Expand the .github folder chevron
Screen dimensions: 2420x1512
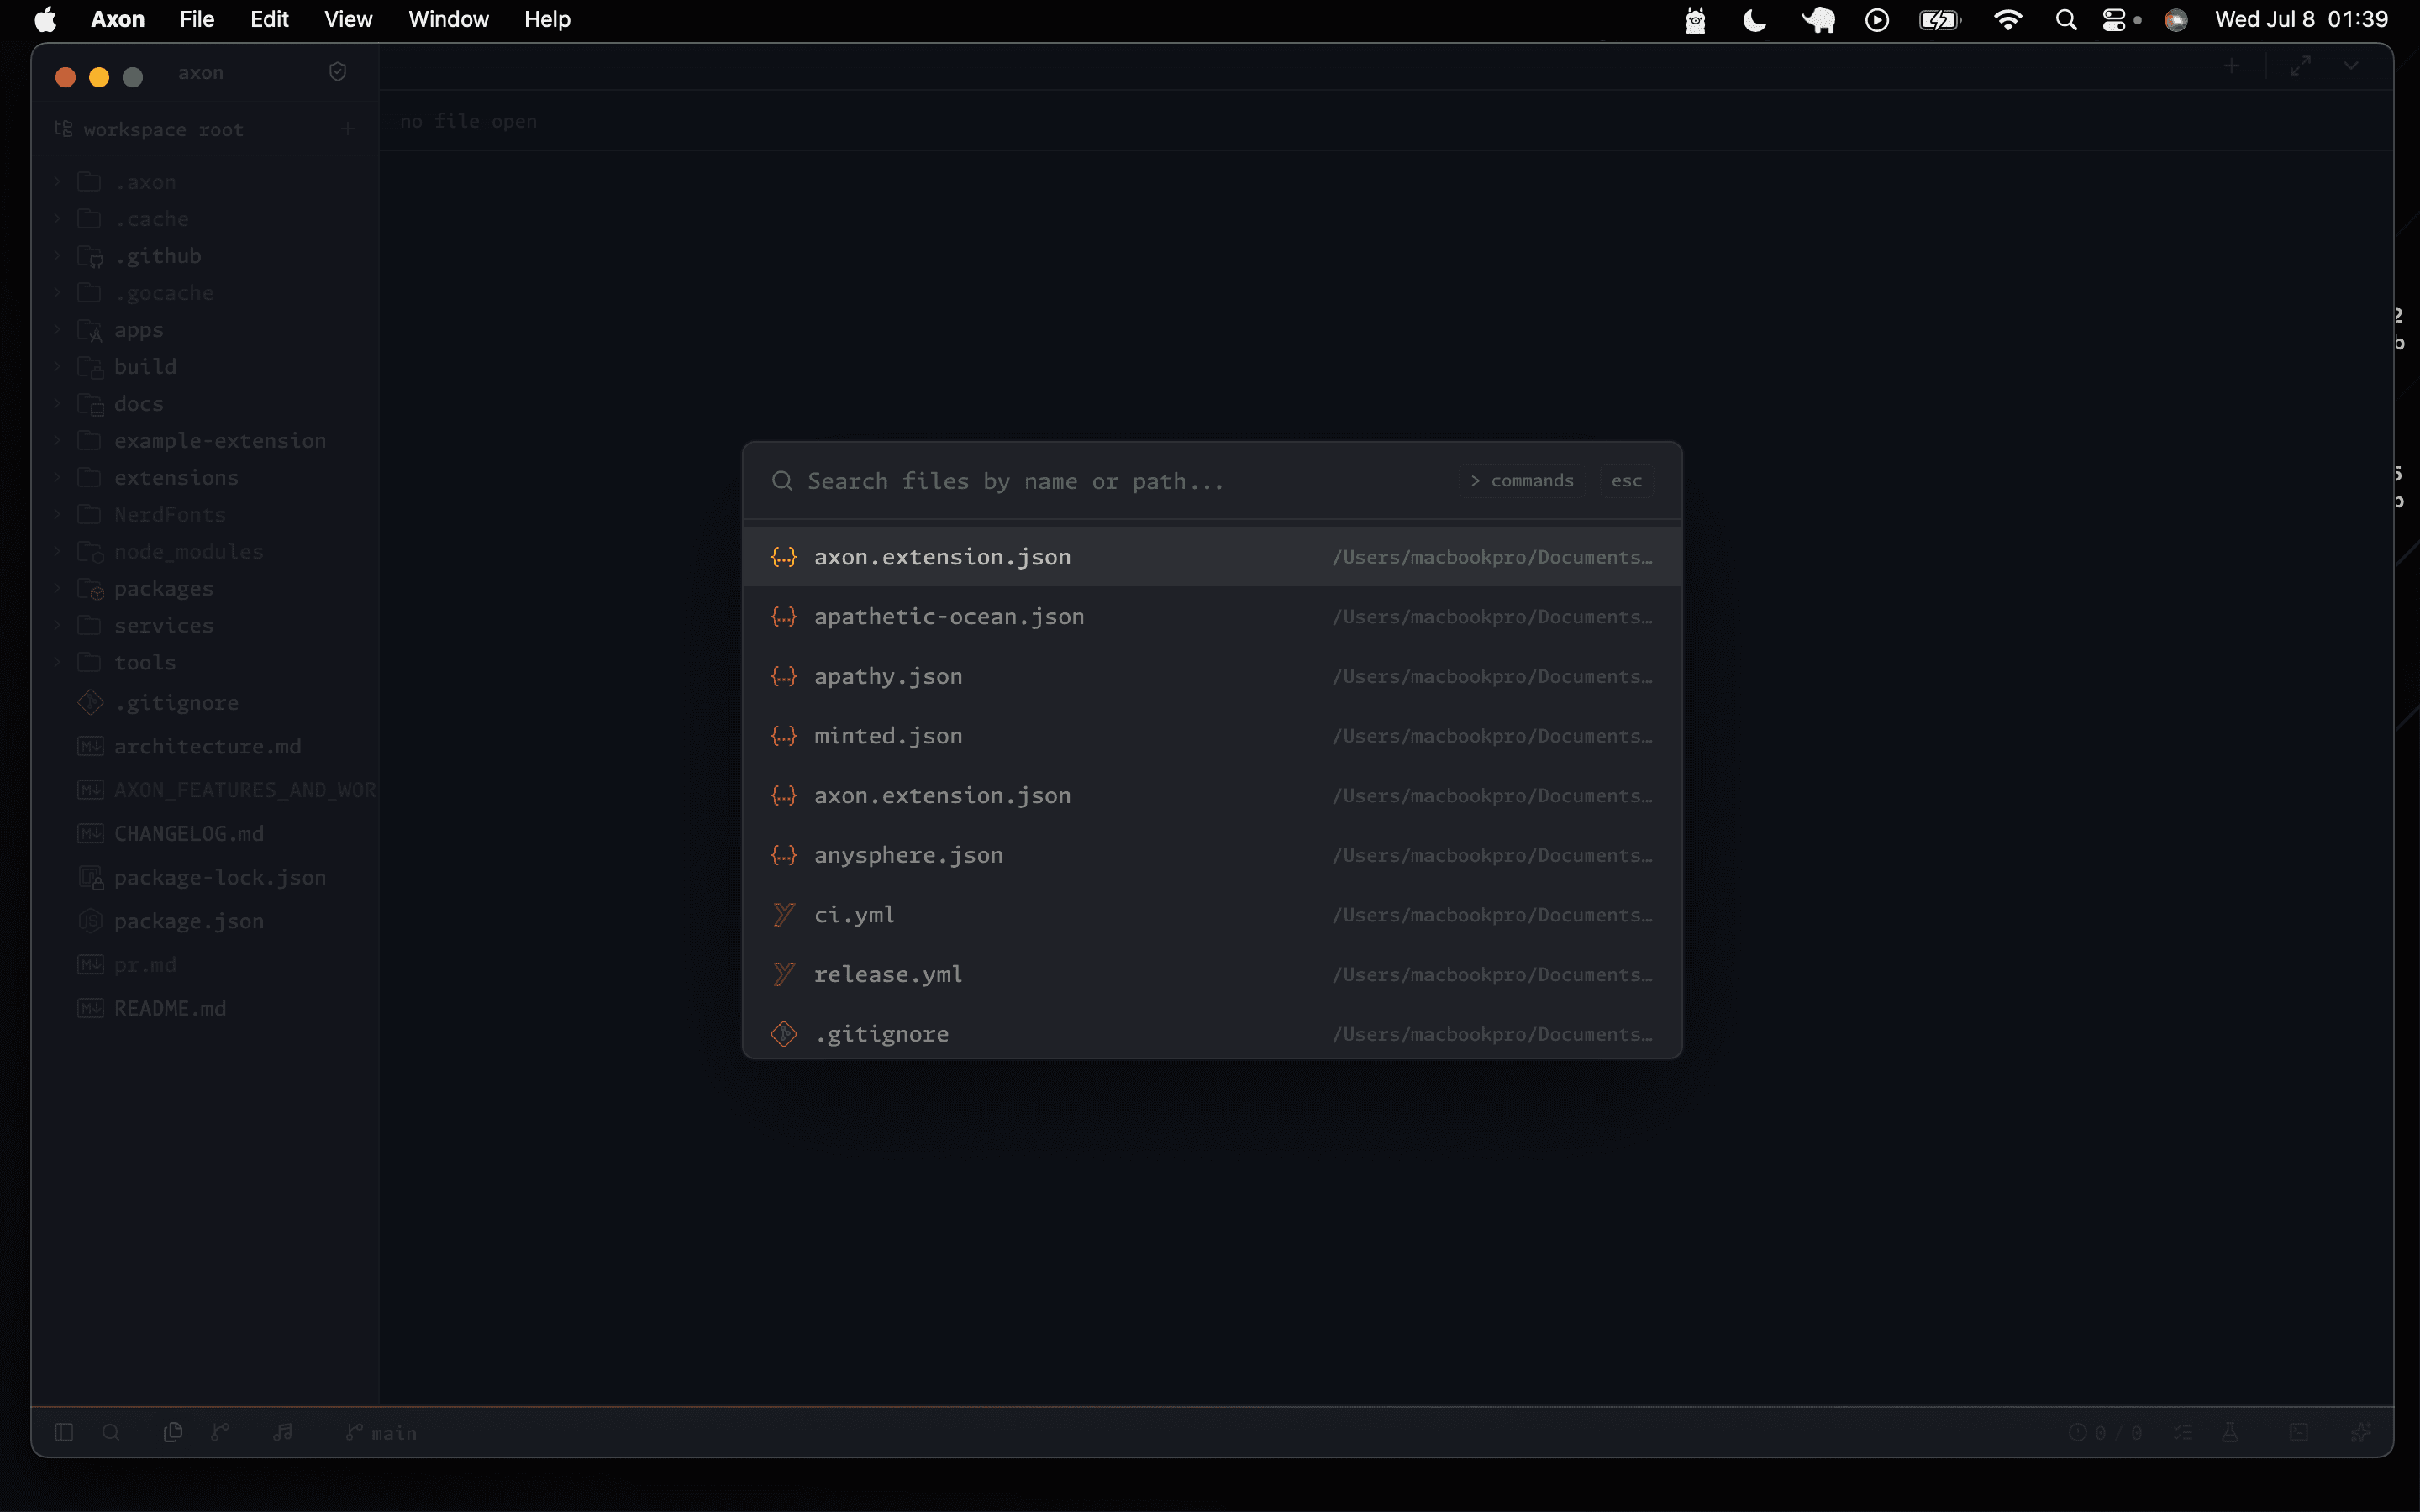click(x=57, y=256)
